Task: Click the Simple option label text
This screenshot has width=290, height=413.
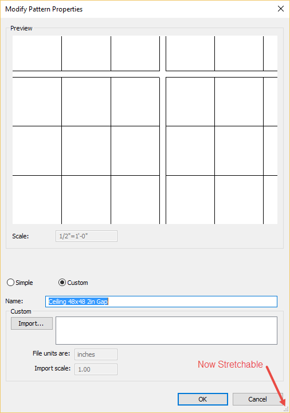Action: [24, 283]
